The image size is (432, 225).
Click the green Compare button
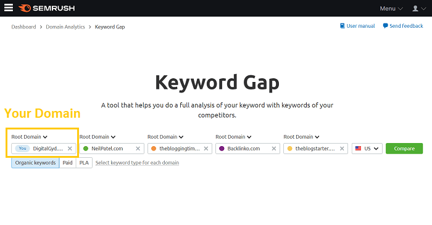[x=404, y=149]
